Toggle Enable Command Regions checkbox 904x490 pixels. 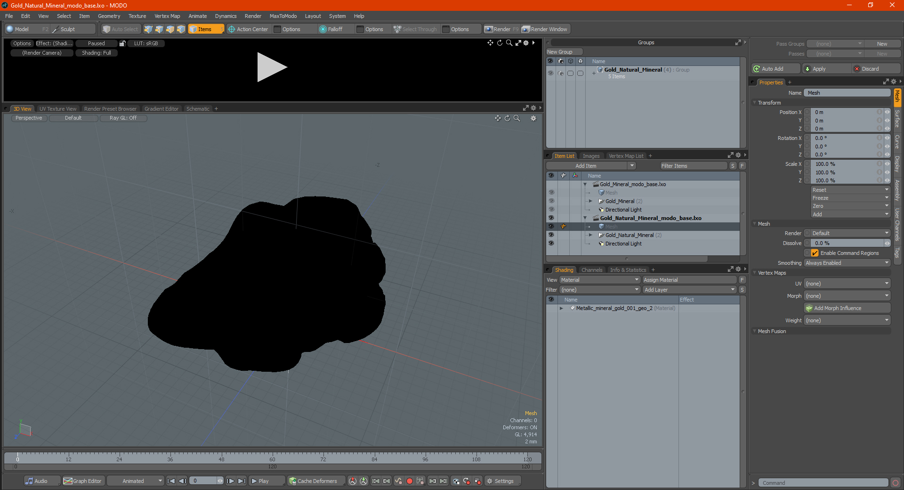pyautogui.click(x=815, y=253)
